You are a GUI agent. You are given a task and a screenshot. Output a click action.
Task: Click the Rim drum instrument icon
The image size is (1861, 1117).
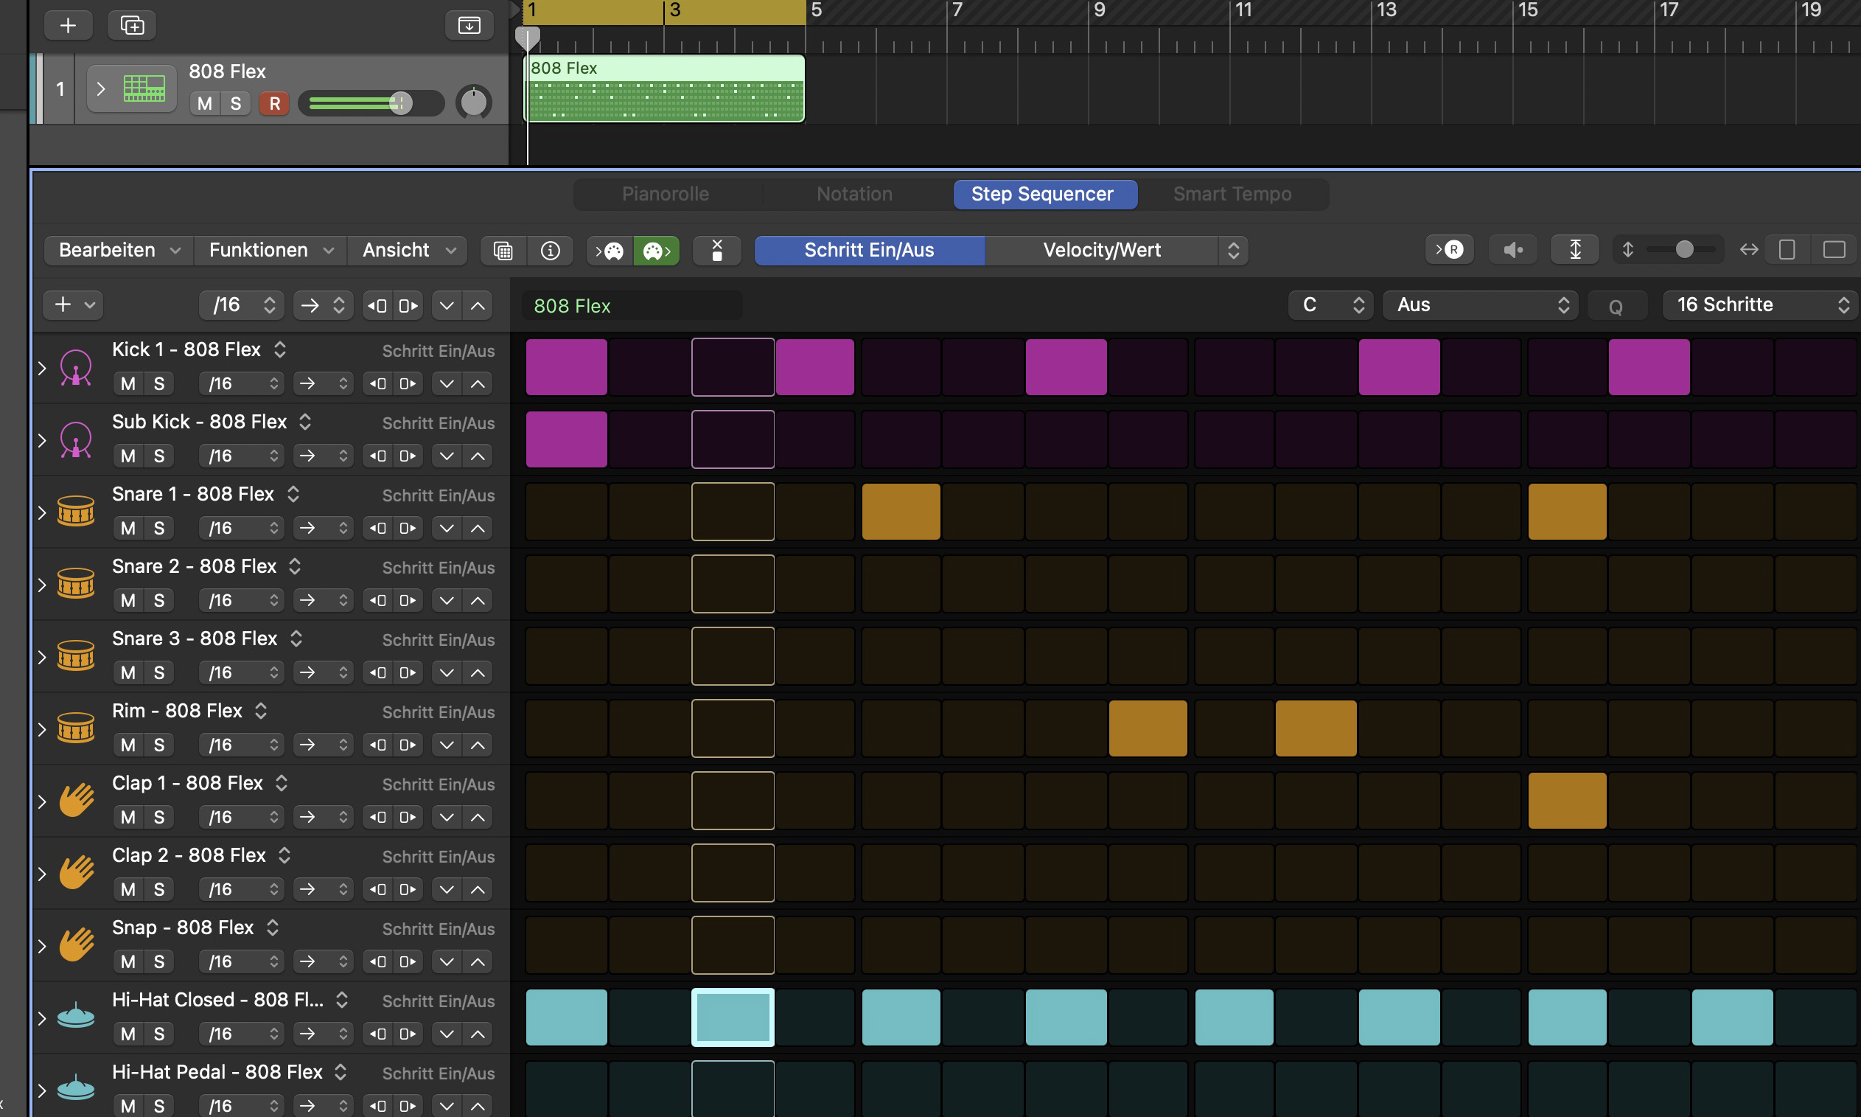tap(74, 728)
